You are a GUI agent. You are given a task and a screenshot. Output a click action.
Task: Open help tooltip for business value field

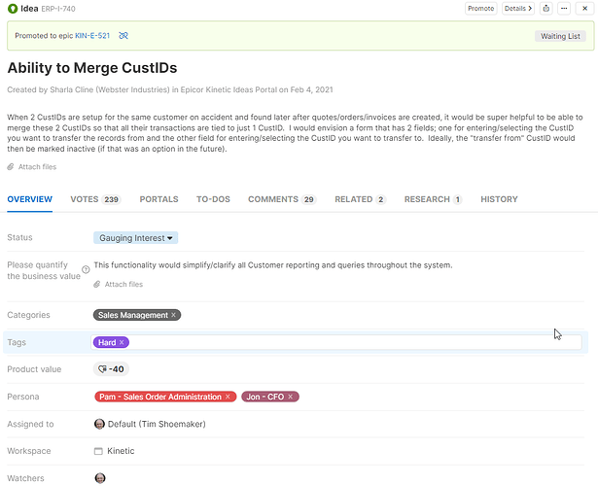click(x=86, y=270)
